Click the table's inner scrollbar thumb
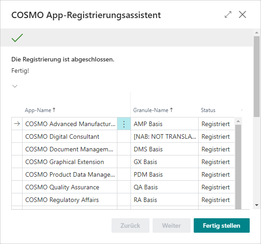This screenshot has width=261, height=244. [238, 167]
